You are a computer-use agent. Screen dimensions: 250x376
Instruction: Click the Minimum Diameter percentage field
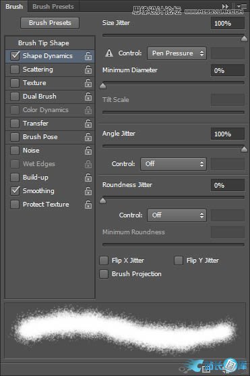pyautogui.click(x=228, y=70)
